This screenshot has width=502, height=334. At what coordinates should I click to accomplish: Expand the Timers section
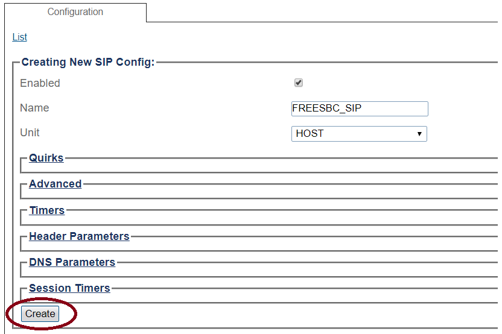click(x=46, y=210)
